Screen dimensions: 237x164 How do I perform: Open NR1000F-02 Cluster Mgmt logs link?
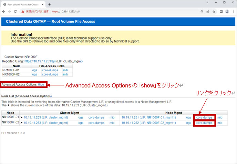point(80,123)
